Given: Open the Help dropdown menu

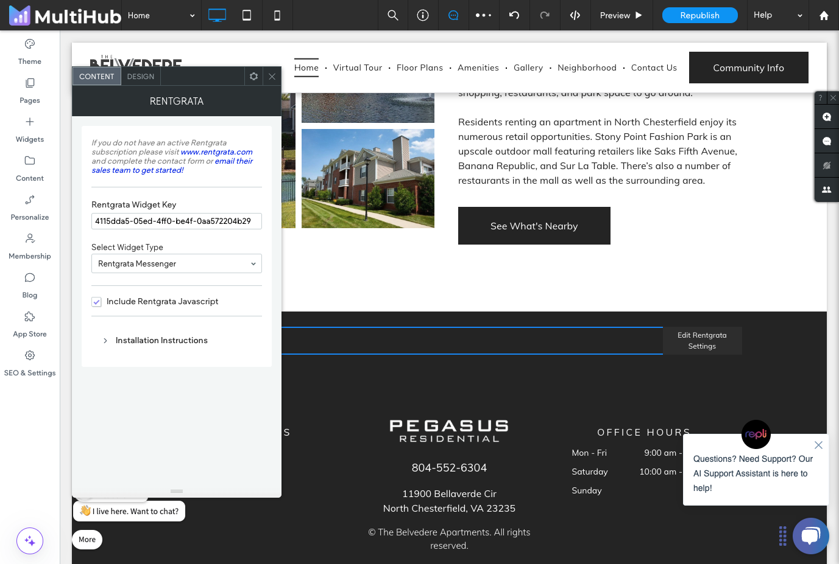Looking at the screenshot, I should (x=778, y=15).
